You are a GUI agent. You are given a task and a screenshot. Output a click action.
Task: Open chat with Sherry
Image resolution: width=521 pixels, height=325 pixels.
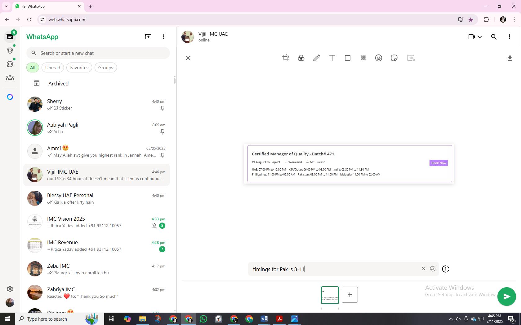point(97,104)
